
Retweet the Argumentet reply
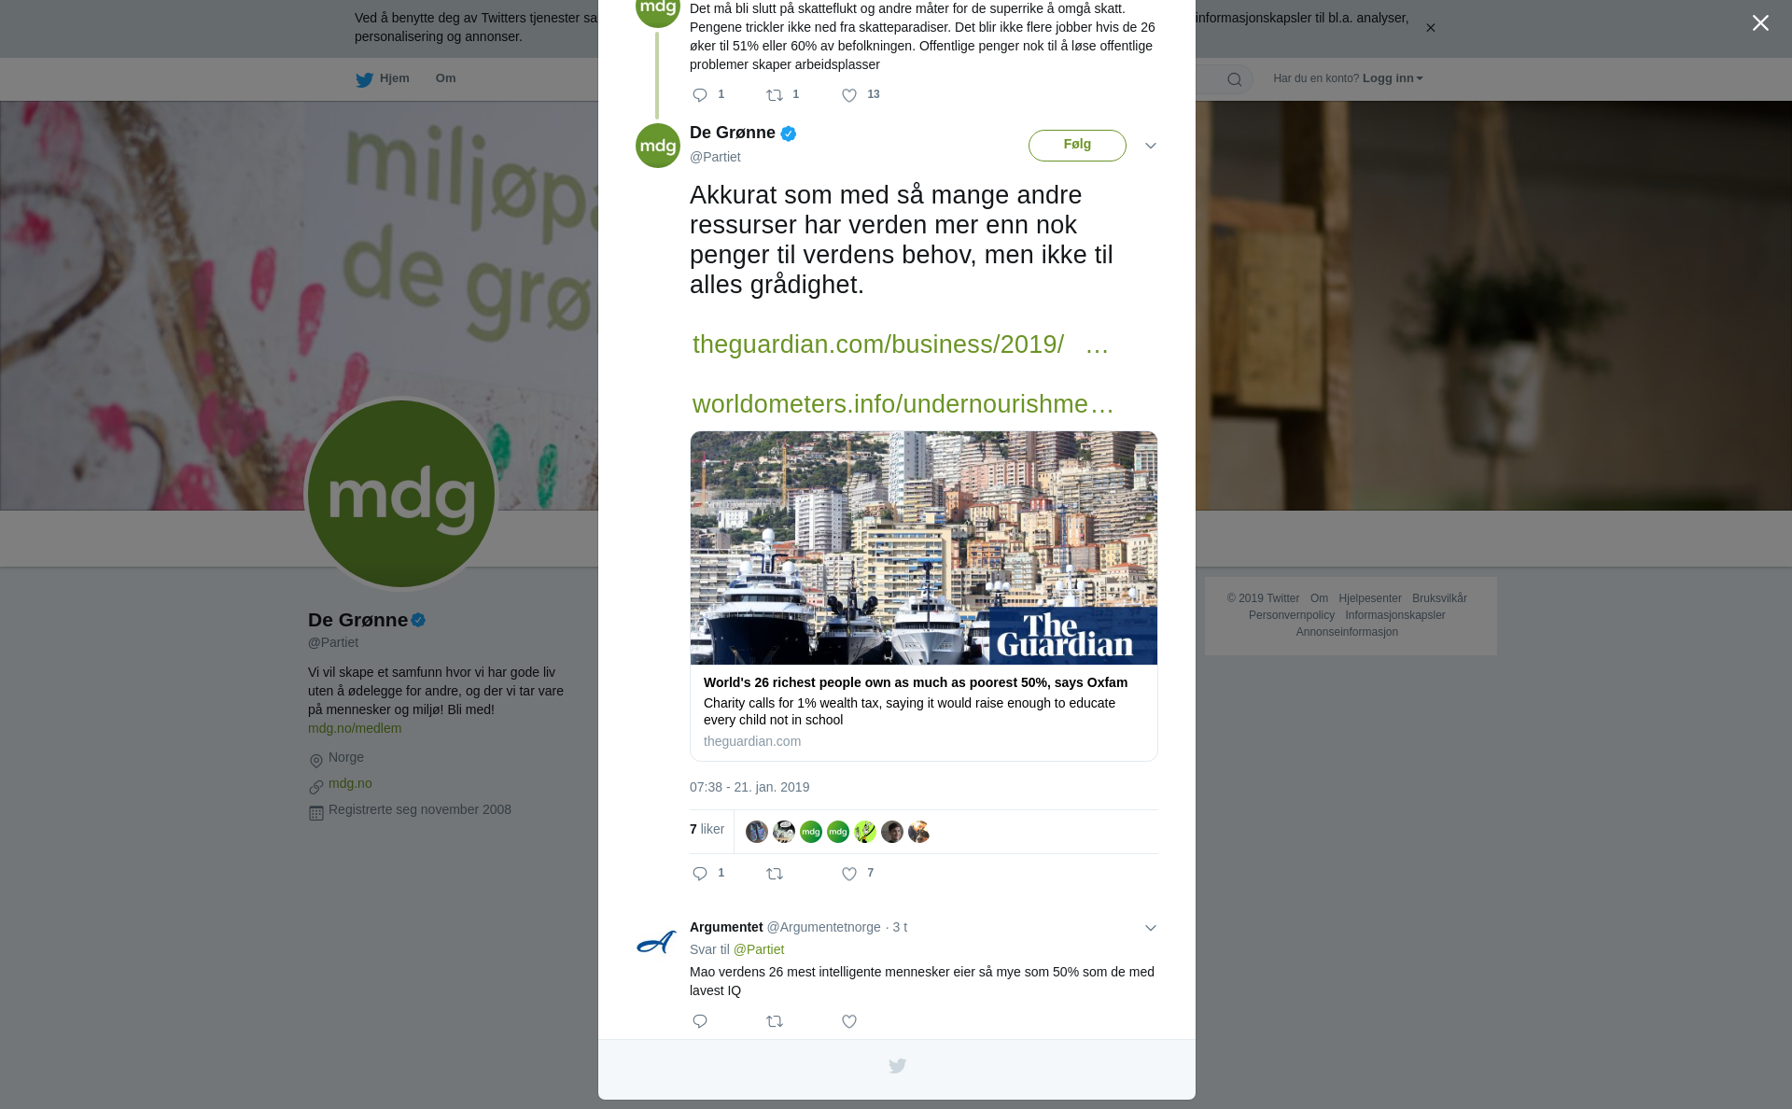coord(775,1022)
